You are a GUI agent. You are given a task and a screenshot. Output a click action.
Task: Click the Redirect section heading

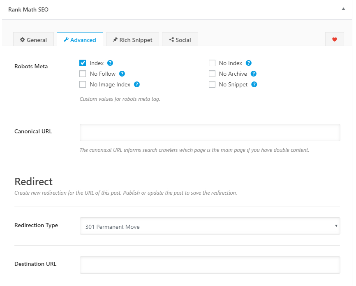(34, 181)
